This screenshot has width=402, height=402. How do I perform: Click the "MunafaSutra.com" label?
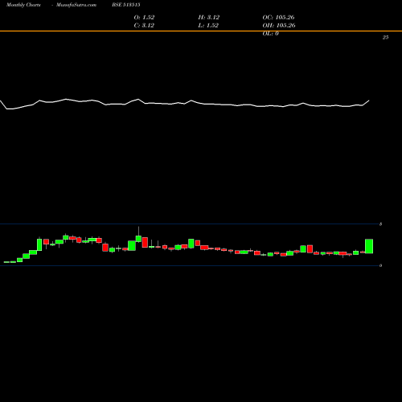76,5
